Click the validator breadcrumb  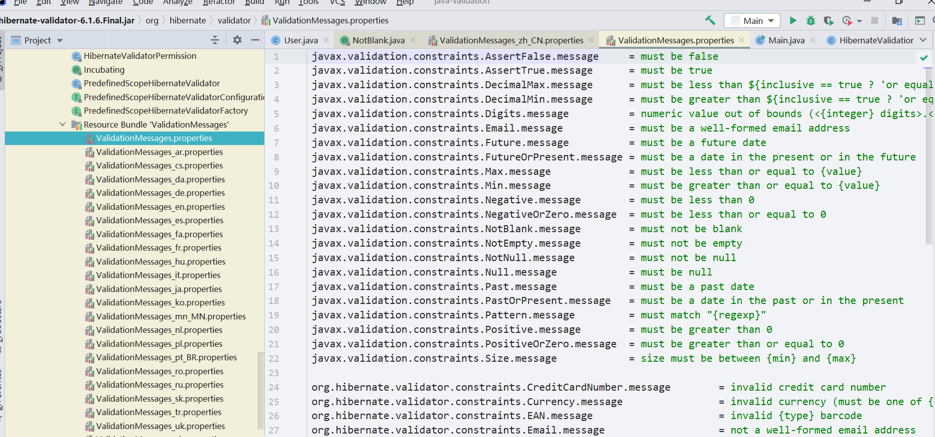coord(234,20)
